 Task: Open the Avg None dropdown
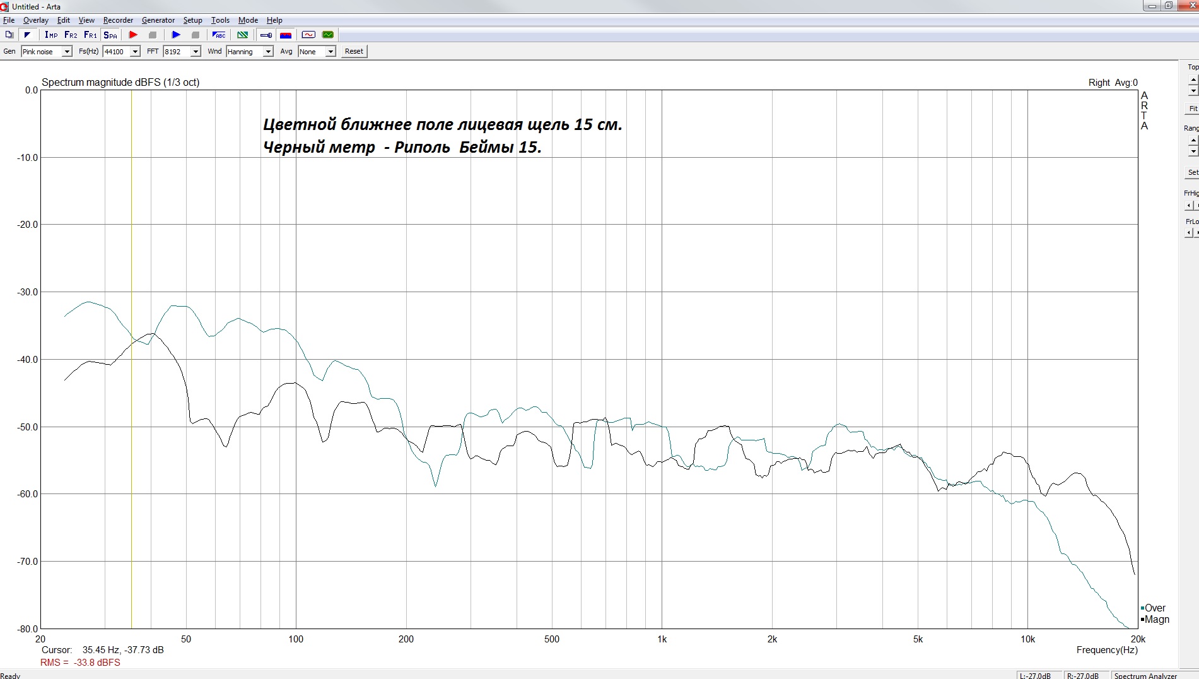[x=330, y=52]
